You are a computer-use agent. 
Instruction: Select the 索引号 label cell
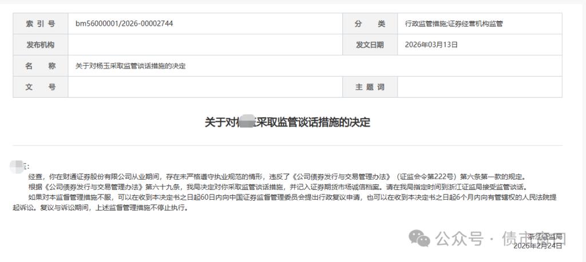41,23
